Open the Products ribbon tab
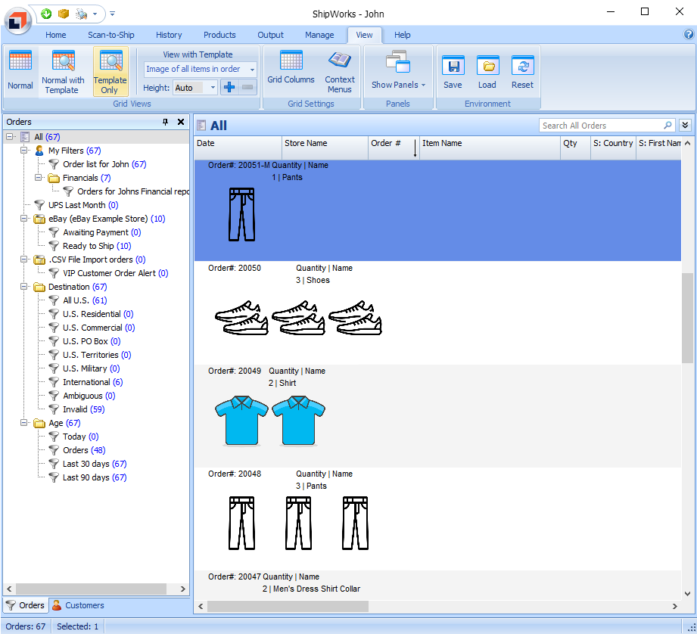 click(219, 35)
